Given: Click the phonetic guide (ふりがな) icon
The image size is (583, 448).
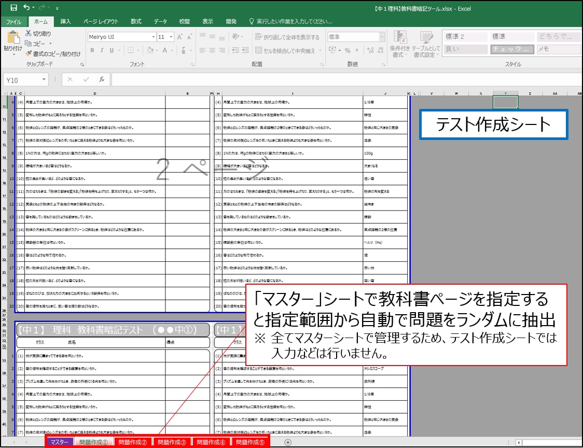Looking at the screenshot, I should pyautogui.click(x=183, y=50).
